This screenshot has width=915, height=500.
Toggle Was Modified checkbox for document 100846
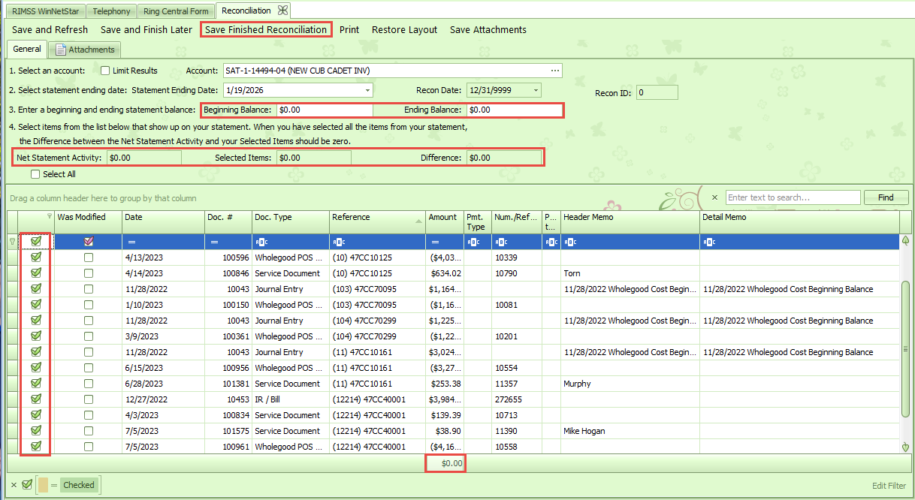89,273
